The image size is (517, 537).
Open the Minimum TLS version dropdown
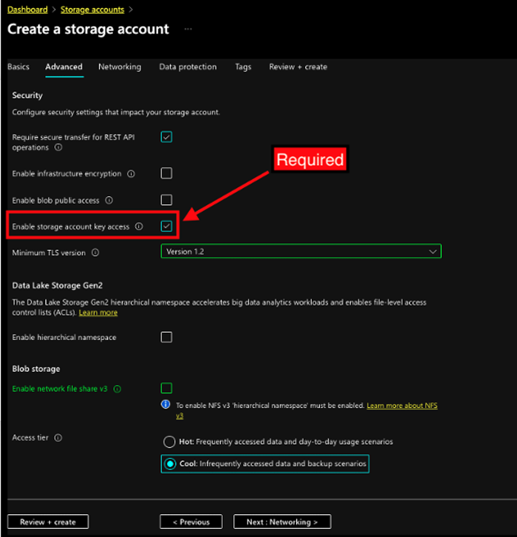tap(301, 252)
